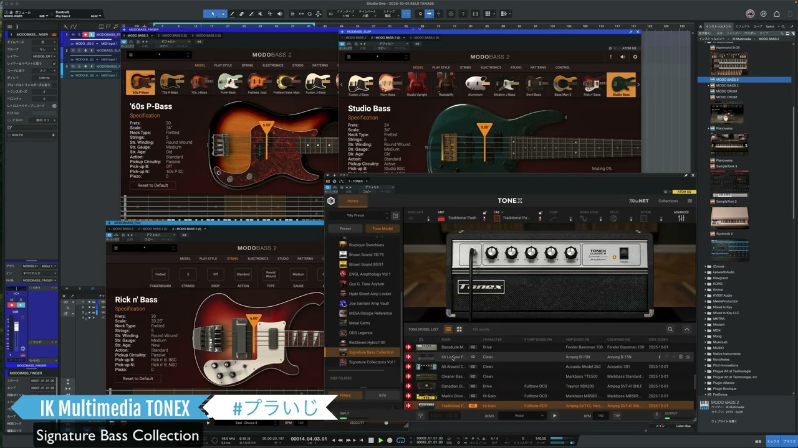
Task: Delete the 66 Lo Gain tone model
Action: pos(680,357)
